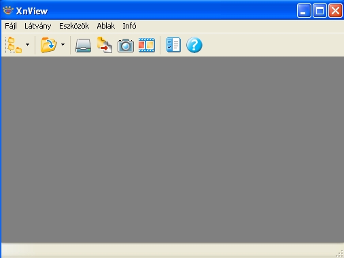Open the Browser folder-tree icon
344x258 pixels.
tap(14, 45)
